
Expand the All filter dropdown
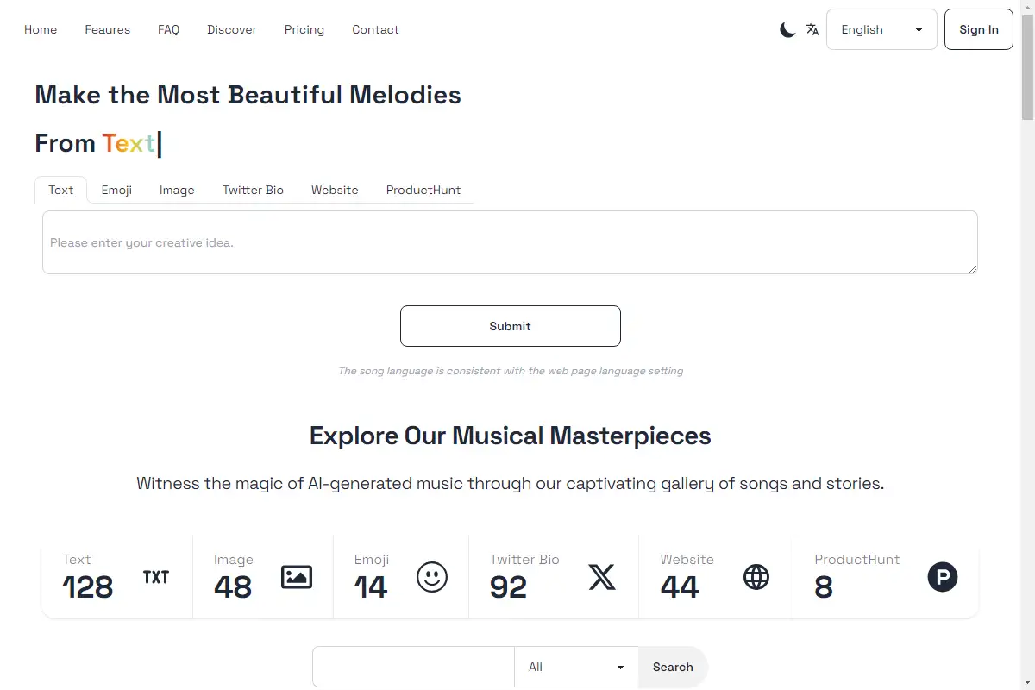(x=575, y=667)
